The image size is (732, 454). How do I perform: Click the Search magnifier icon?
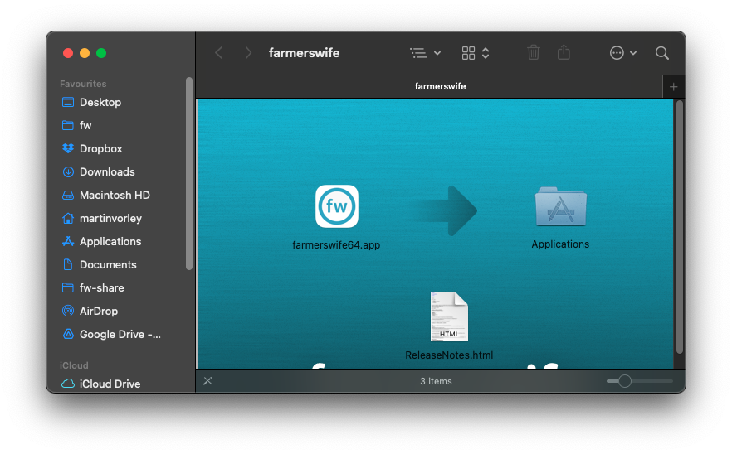[x=662, y=53]
